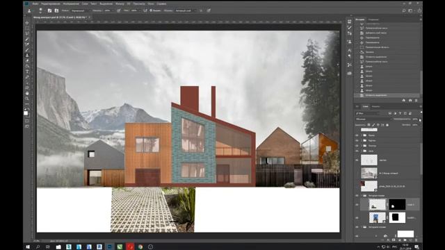Select the Move tool in the toolbox
The height and width of the screenshot is (250, 445).
pos(27,23)
